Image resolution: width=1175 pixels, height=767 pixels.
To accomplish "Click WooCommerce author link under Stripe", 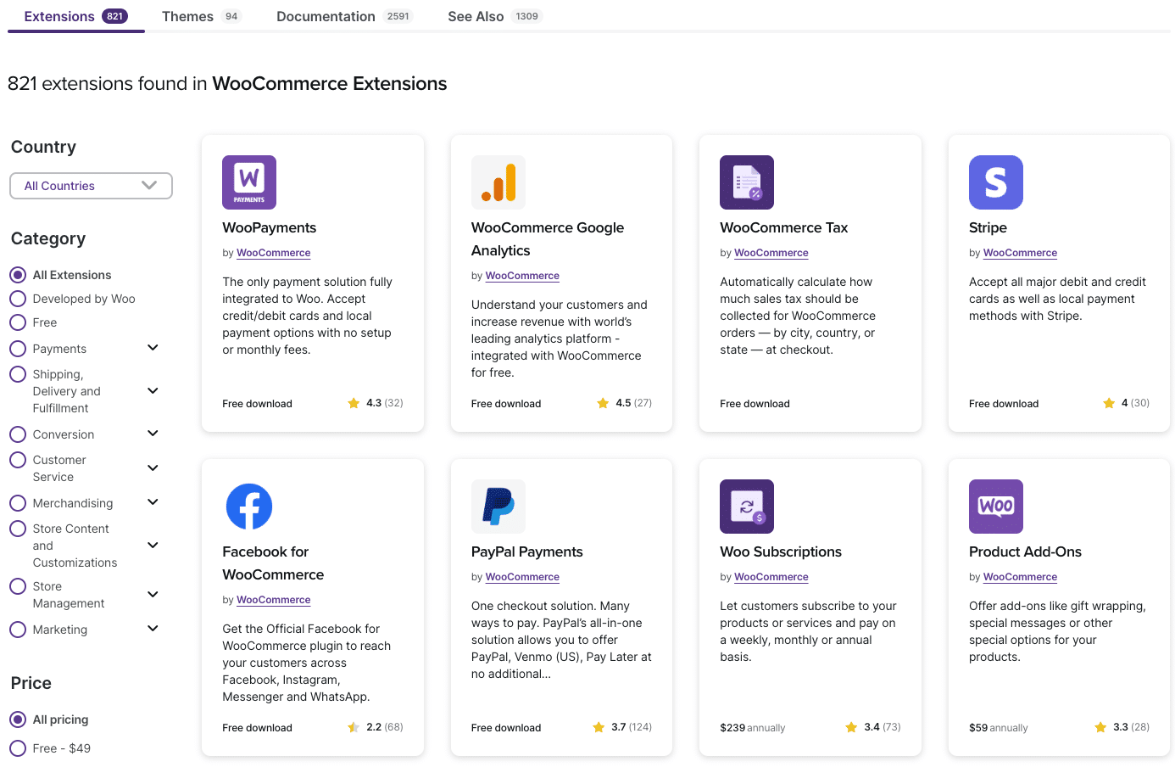I will 1021,253.
